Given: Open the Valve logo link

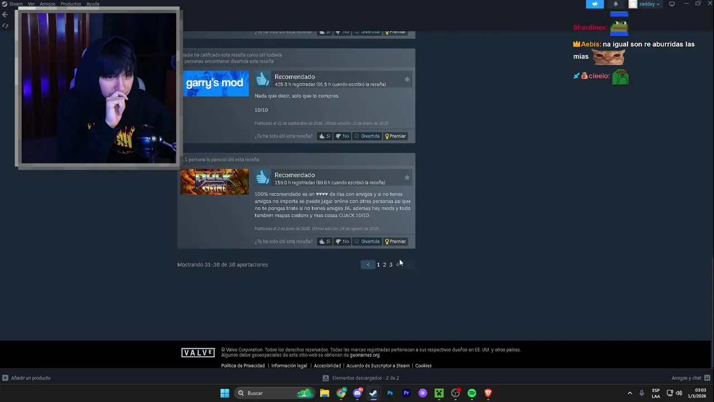Looking at the screenshot, I should pos(198,353).
